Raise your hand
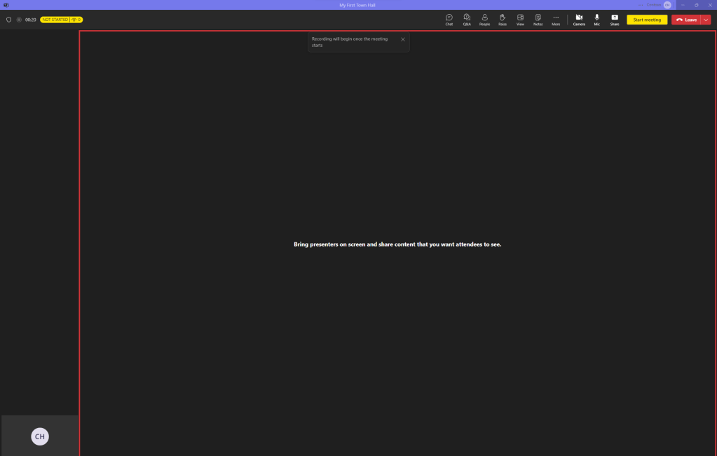The width and height of the screenshot is (717, 456). (x=503, y=19)
